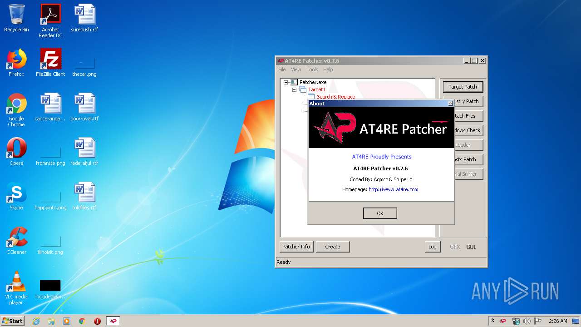581x327 pixels.
Task: Open the Tools menu in AT4RE Patcher
Action: pyautogui.click(x=312, y=69)
